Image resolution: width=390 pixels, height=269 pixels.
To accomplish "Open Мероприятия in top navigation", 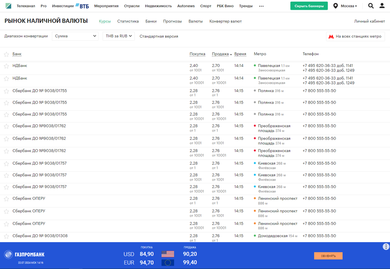I will tap(106, 6).
